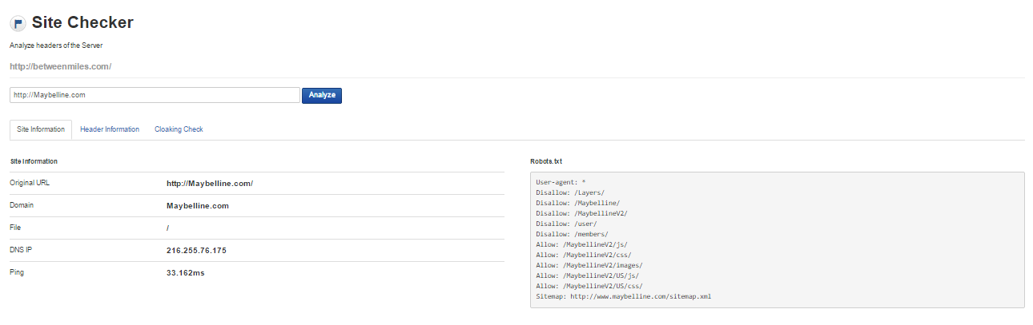Click Analyze headers of the Server subtitle
Image resolution: width=1033 pixels, height=325 pixels.
point(56,46)
